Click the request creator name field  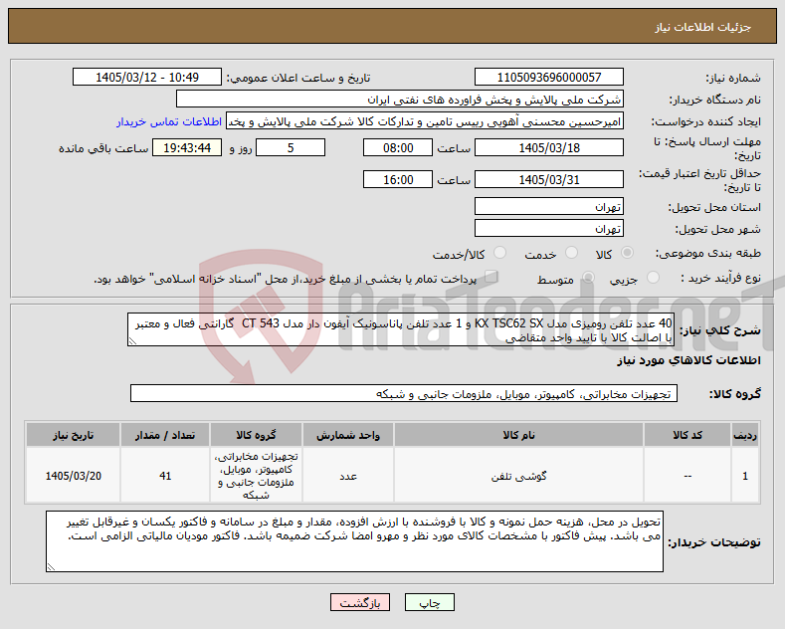(425, 121)
